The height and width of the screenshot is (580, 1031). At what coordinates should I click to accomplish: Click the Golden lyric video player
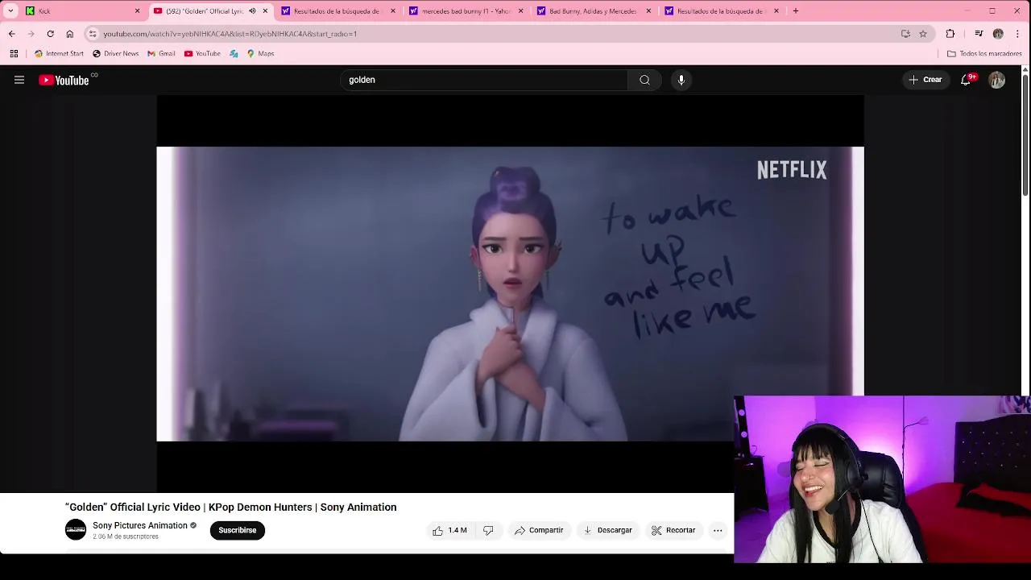[x=510, y=293]
